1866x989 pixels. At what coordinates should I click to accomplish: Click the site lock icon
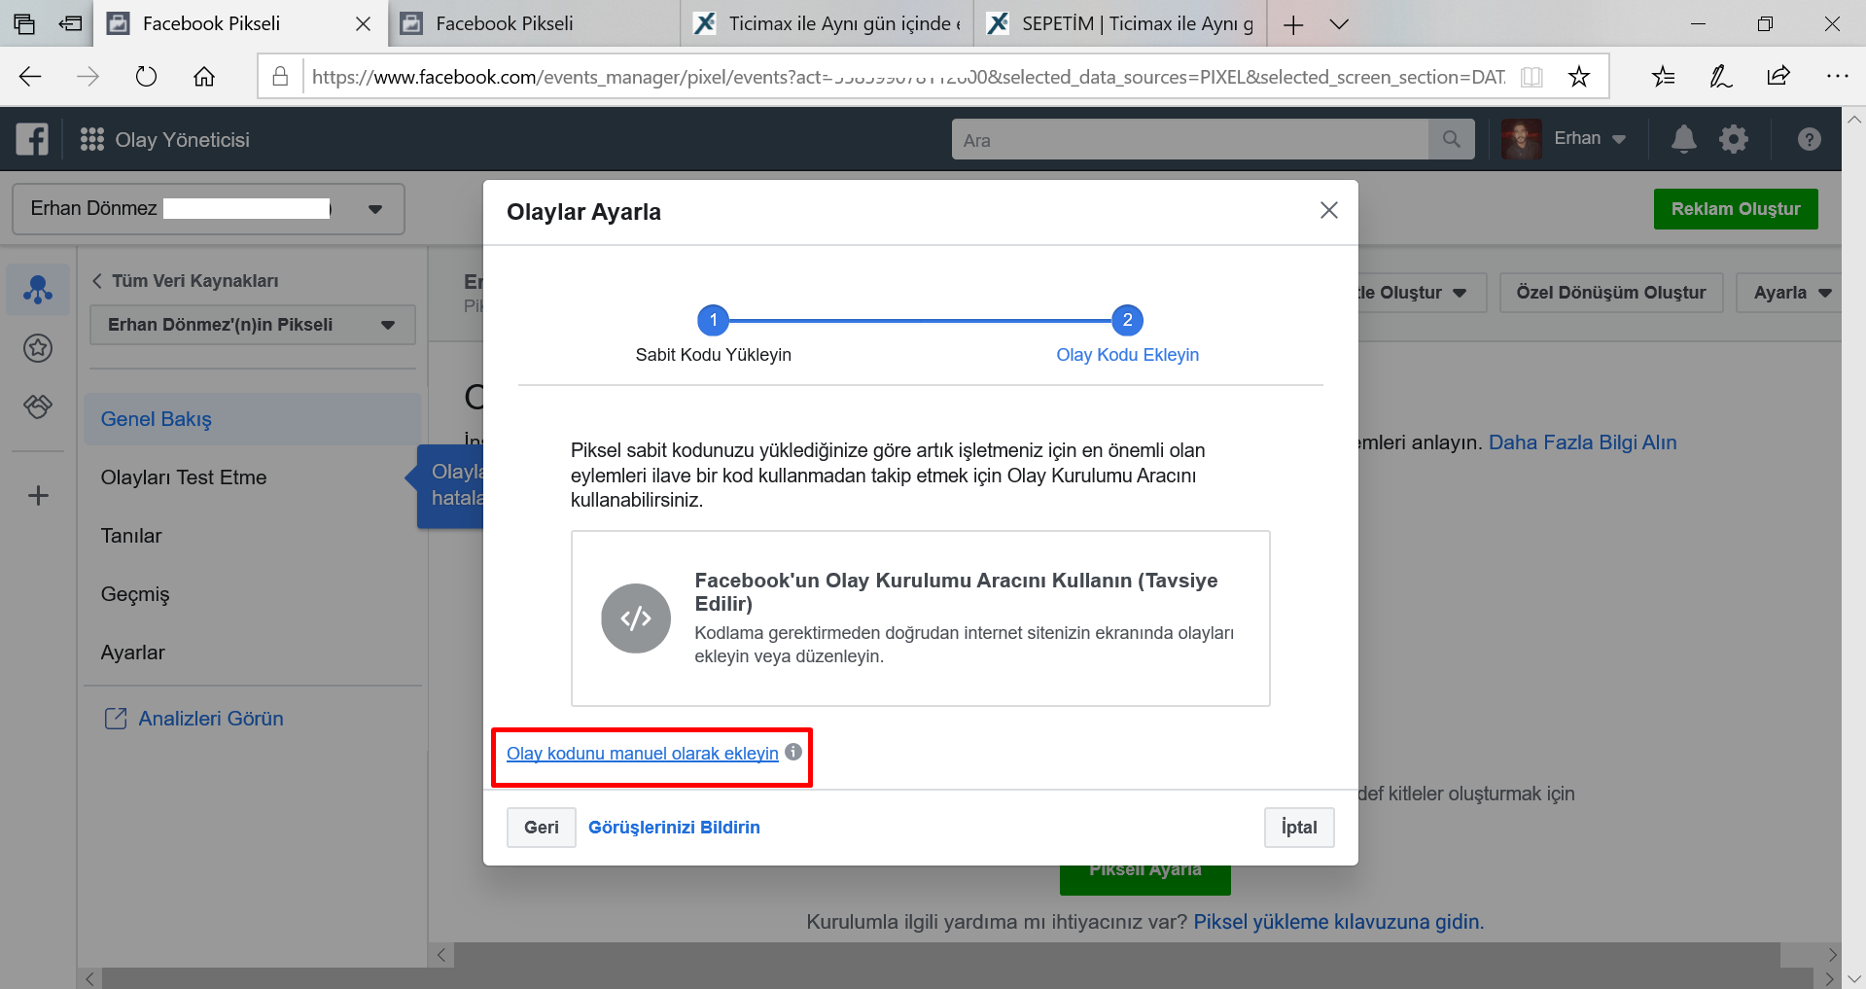tap(280, 76)
